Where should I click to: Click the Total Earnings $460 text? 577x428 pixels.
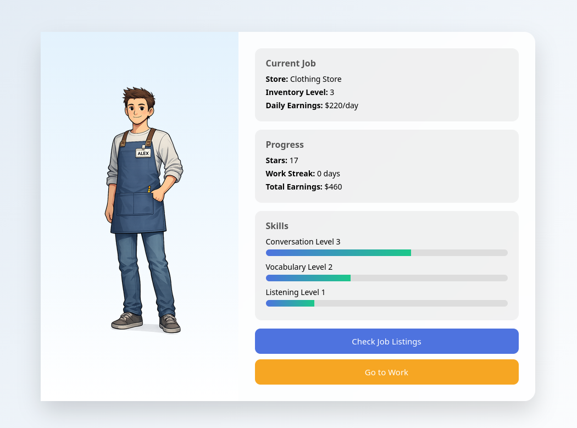click(304, 187)
